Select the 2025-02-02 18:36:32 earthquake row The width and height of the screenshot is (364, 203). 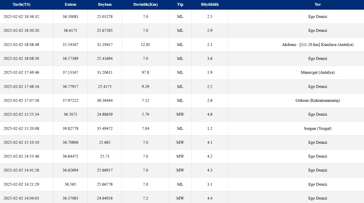coord(182,16)
